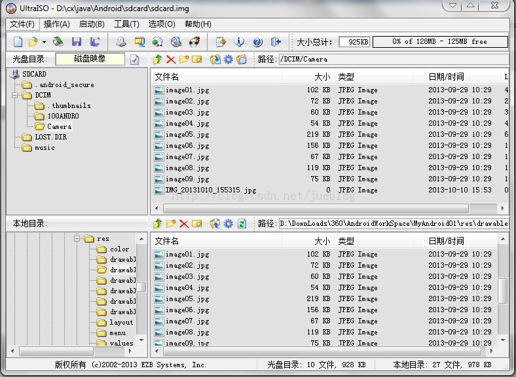Click the 磁盘映像 image type field
516x377 pixels.
tap(90, 59)
